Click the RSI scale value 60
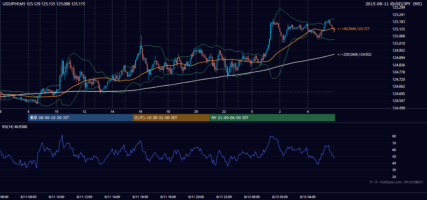This screenshot has height=200, width=427. [394, 150]
